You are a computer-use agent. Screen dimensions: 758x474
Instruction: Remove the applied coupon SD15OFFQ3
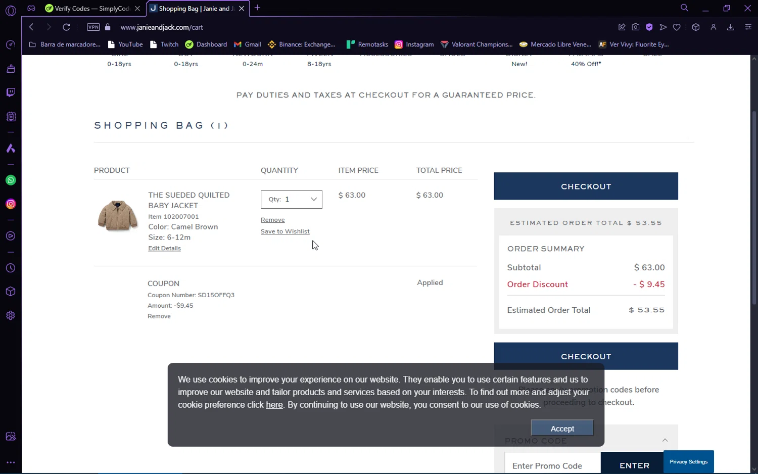pyautogui.click(x=159, y=316)
